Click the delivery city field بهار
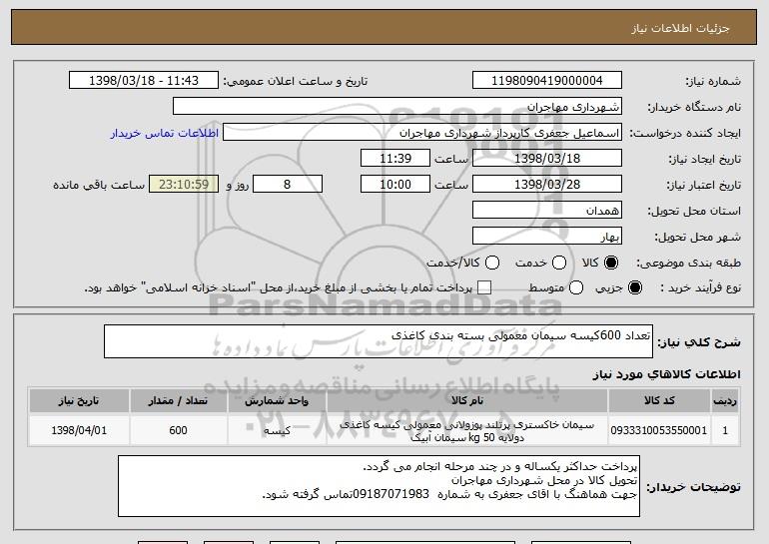 pos(547,237)
